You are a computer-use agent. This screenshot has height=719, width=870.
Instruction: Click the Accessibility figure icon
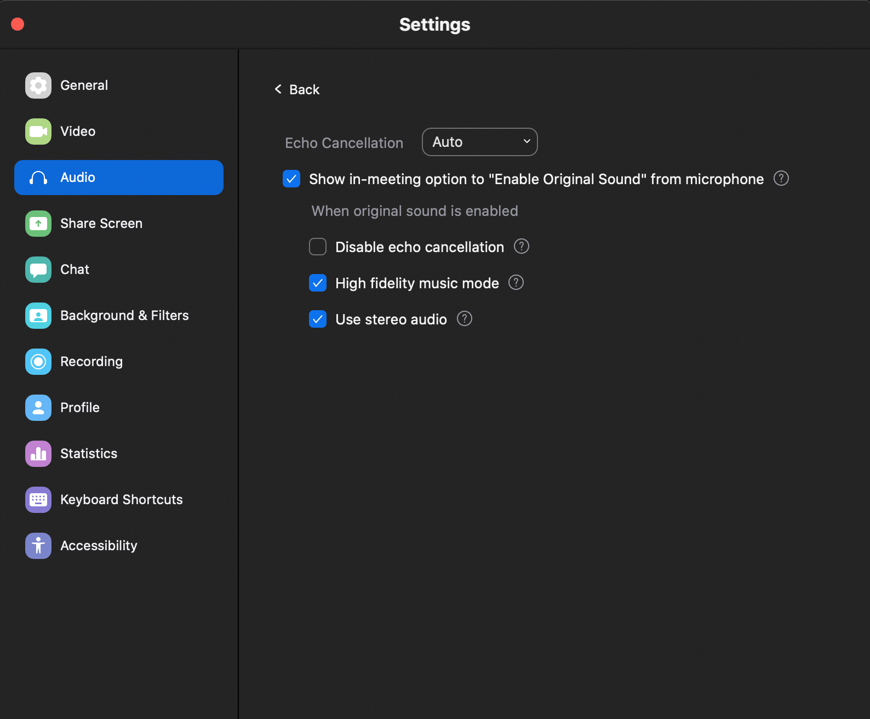[x=38, y=546]
